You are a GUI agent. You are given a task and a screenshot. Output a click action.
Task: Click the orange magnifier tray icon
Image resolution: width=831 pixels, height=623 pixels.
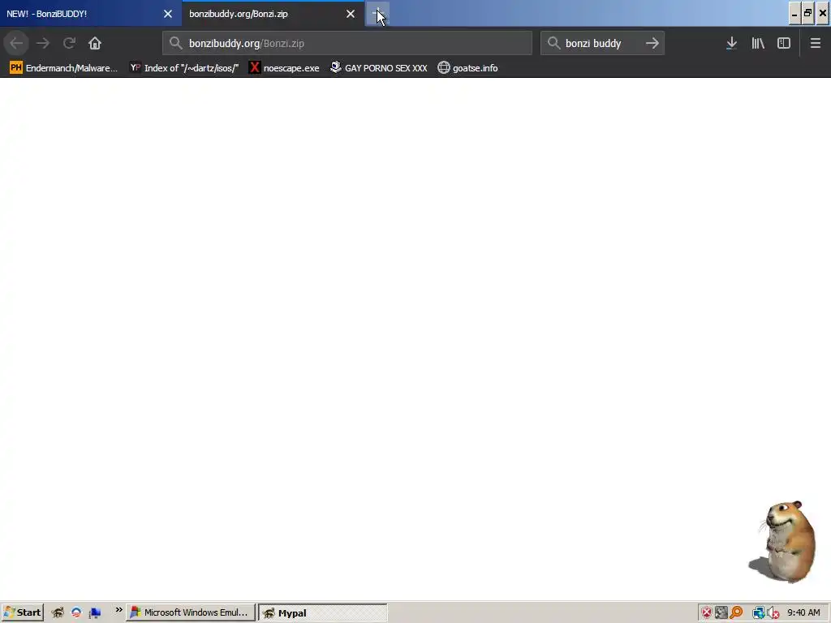point(736,613)
